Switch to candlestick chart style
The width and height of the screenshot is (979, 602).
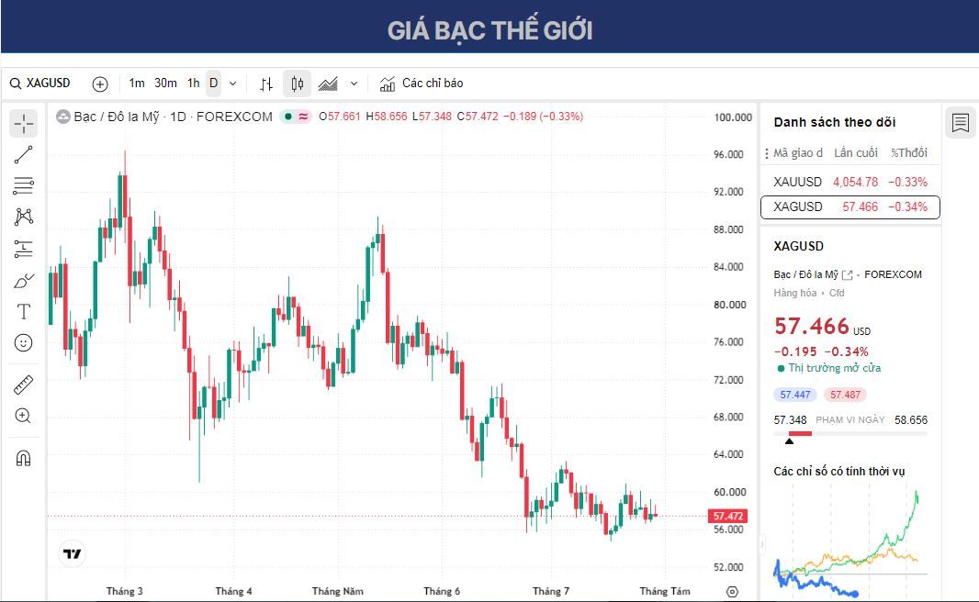pyautogui.click(x=298, y=84)
